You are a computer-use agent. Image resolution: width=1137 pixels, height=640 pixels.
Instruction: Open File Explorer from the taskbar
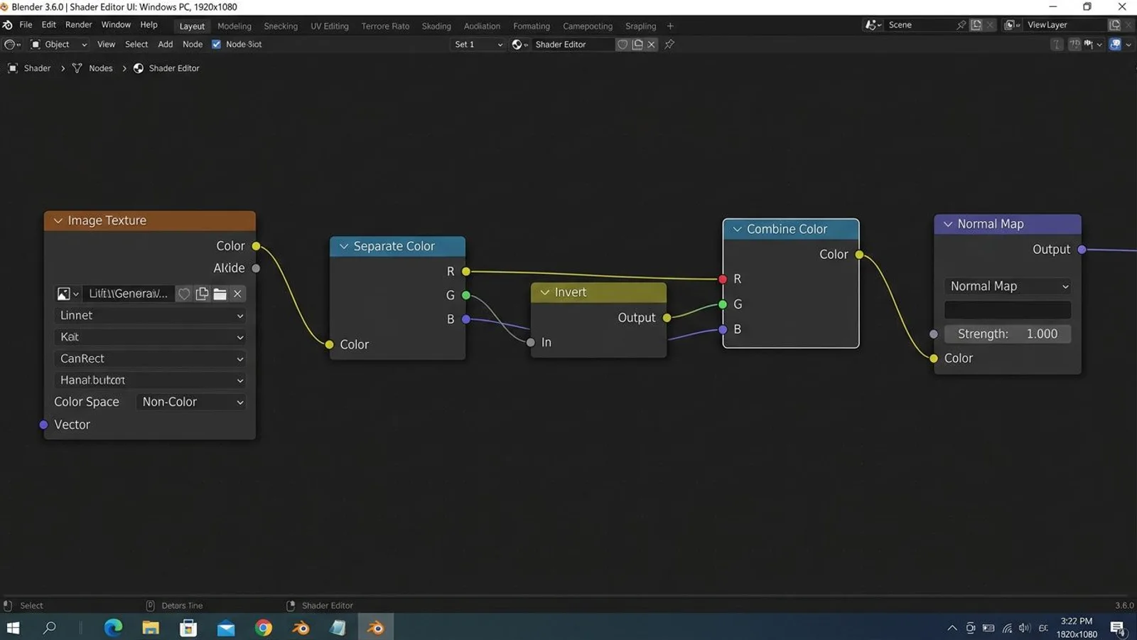tap(151, 627)
